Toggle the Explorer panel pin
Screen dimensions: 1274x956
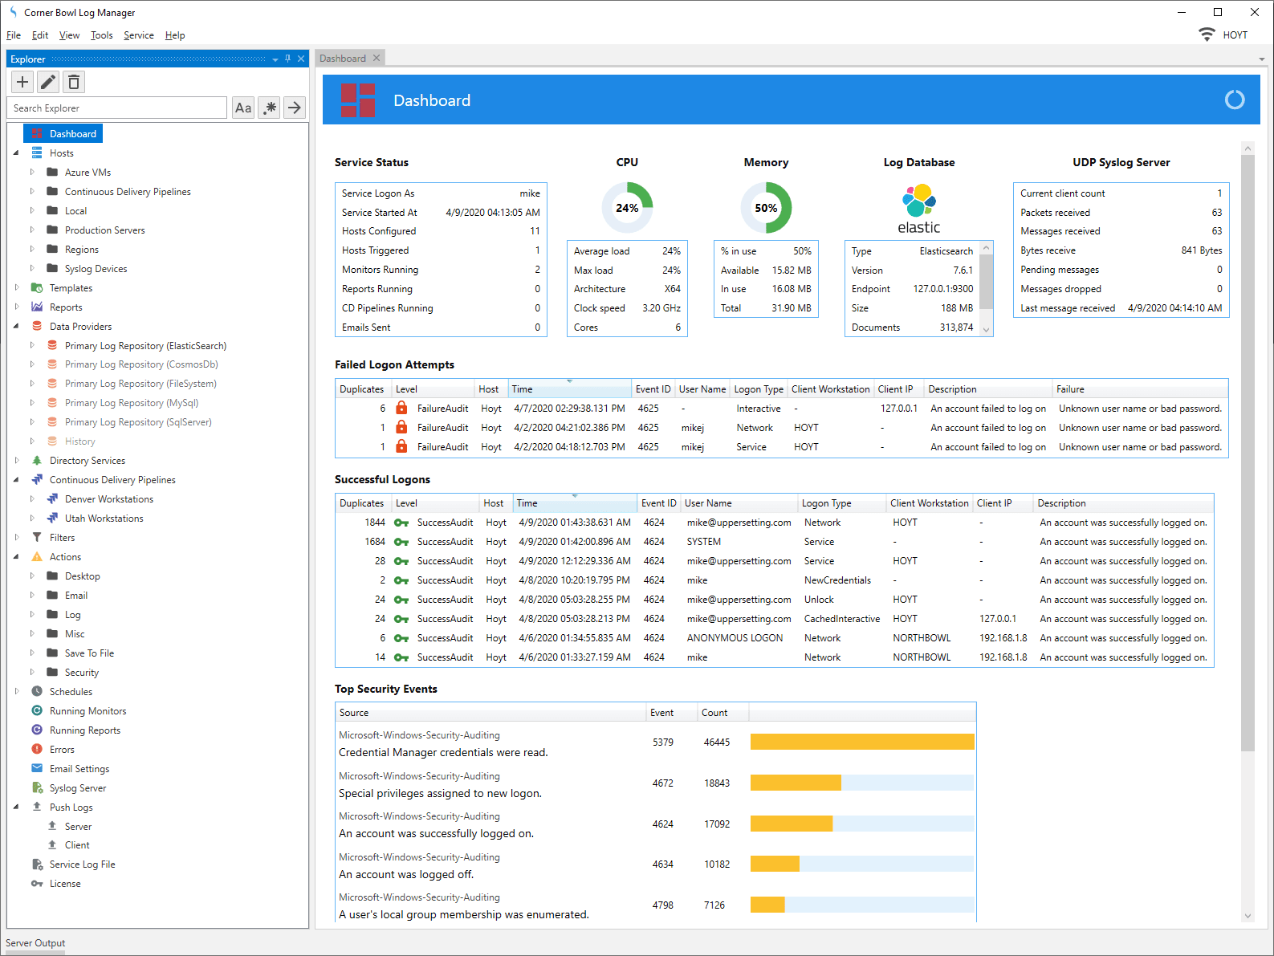tap(288, 59)
